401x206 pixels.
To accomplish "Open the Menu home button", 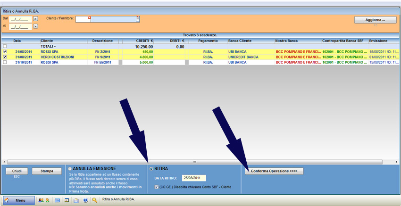I will tap(19, 200).
